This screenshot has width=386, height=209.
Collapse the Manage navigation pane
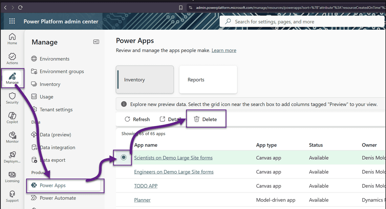pyautogui.click(x=96, y=42)
